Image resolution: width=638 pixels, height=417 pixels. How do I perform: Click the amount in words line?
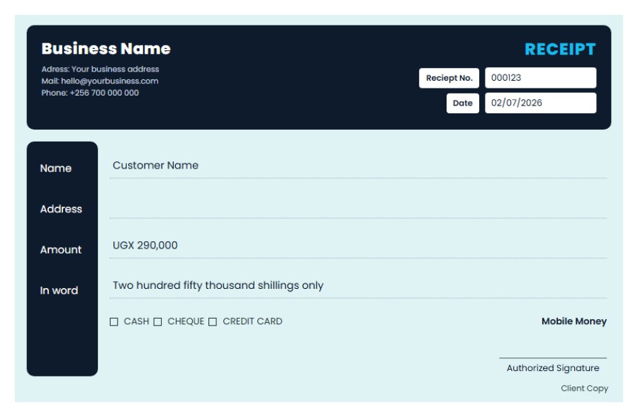pos(358,286)
